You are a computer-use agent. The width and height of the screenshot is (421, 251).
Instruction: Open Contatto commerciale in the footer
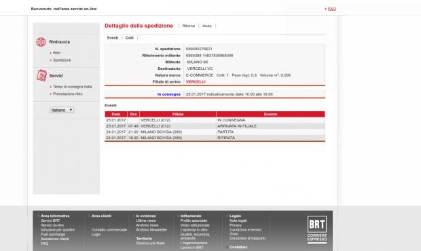[109, 230]
